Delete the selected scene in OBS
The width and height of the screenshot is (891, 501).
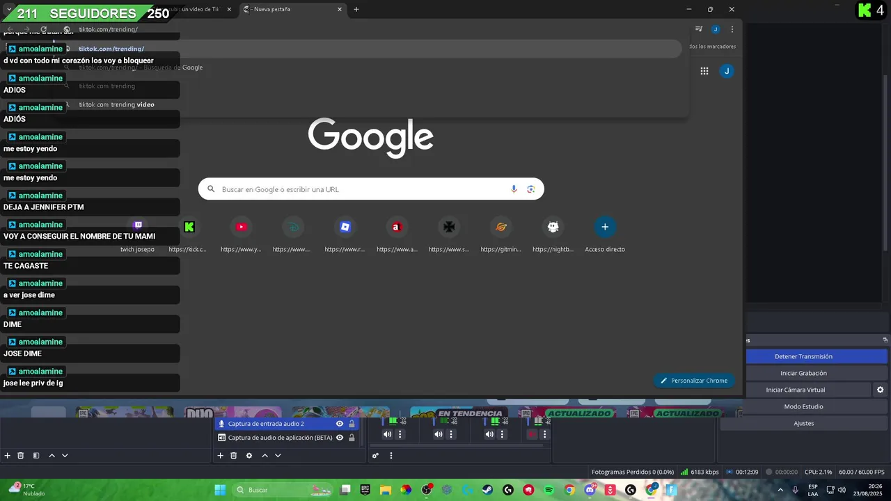tap(21, 456)
